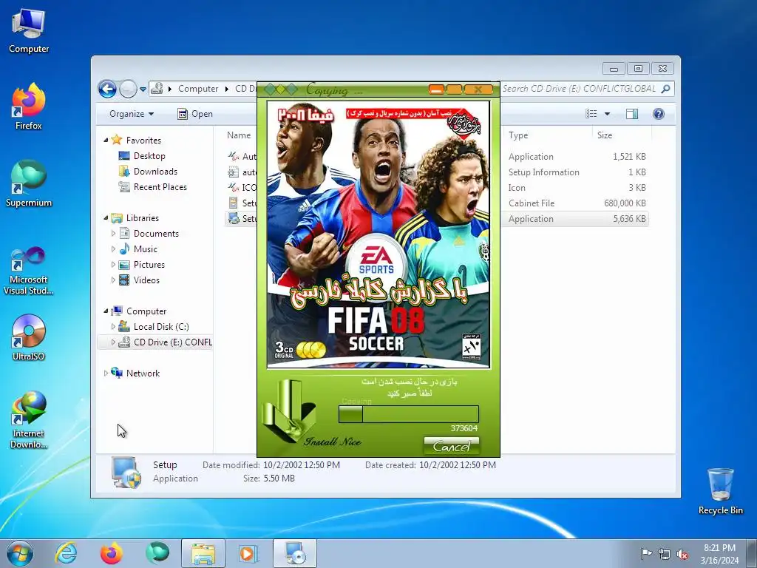Click Open in the Explorer toolbar
This screenshot has width=757, height=568.
pyautogui.click(x=195, y=114)
